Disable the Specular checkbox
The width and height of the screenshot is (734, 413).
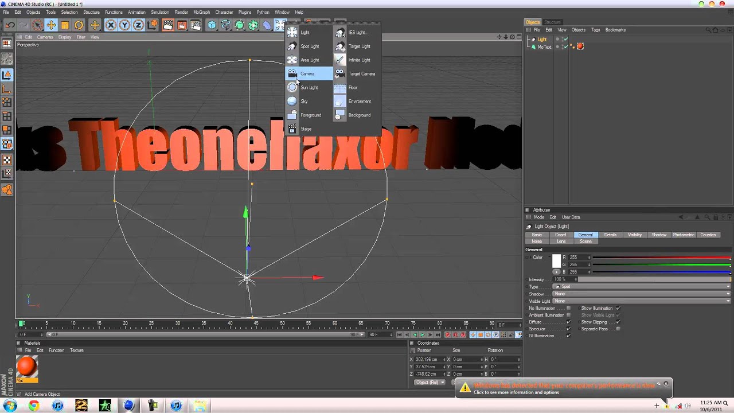(568, 329)
